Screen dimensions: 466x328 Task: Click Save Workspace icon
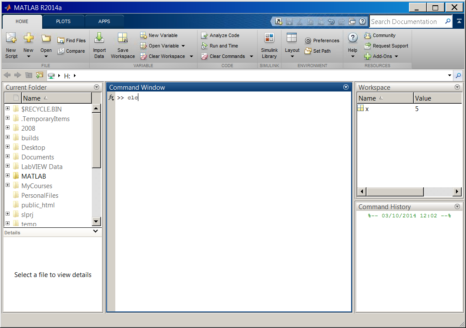[122, 38]
